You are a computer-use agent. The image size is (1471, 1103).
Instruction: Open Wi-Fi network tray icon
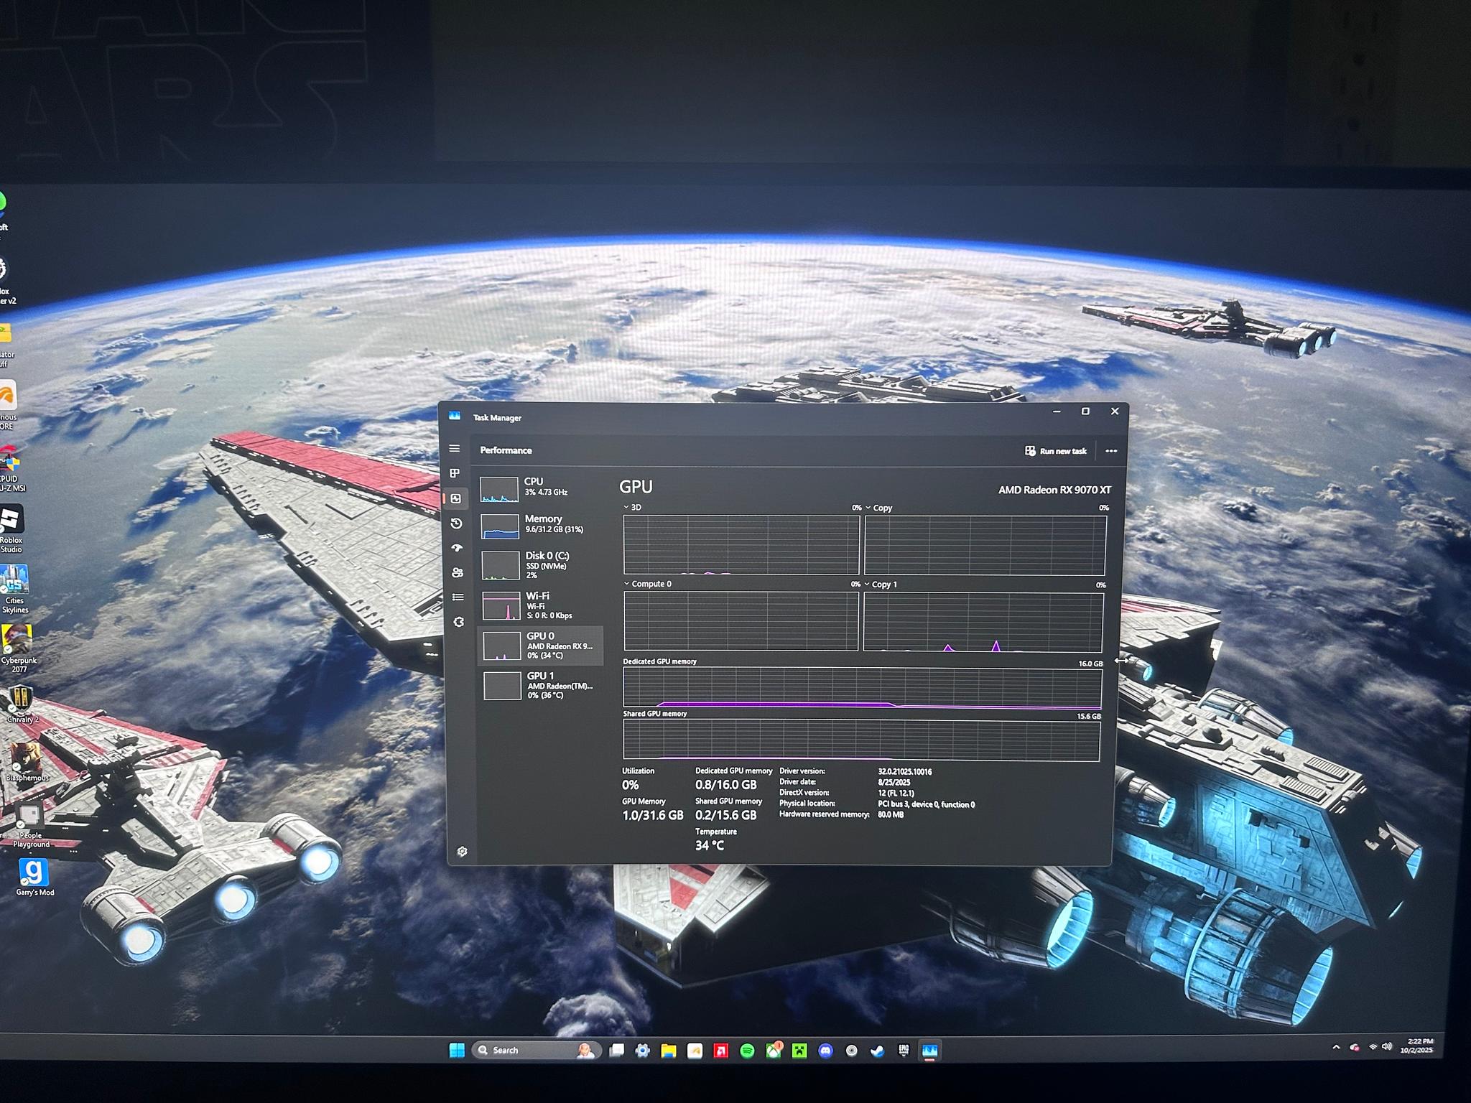click(x=1373, y=1047)
